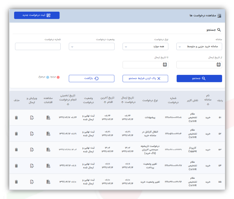Click the بازگشت button

[92, 78]
